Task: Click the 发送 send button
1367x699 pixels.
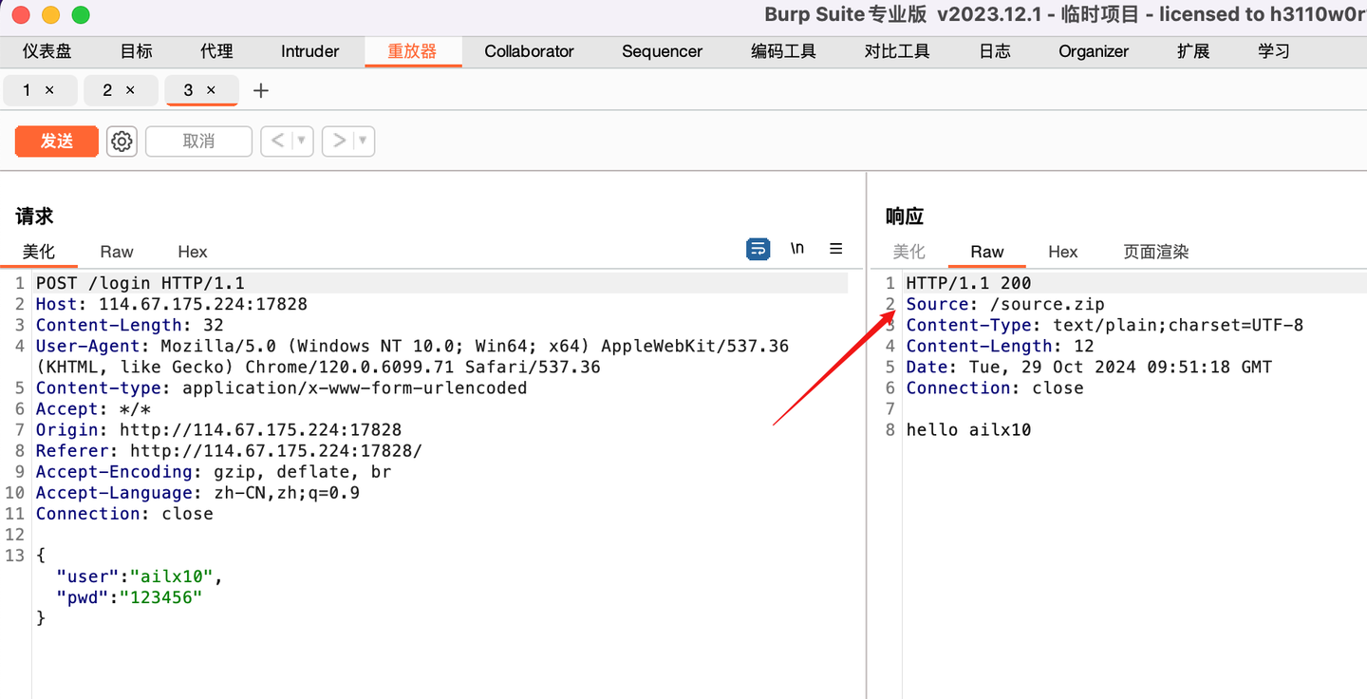Action: (56, 140)
